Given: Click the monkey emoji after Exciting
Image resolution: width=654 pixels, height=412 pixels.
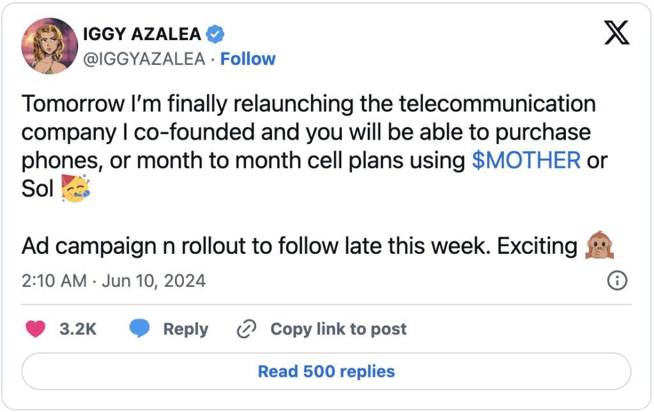Looking at the screenshot, I should point(599,245).
